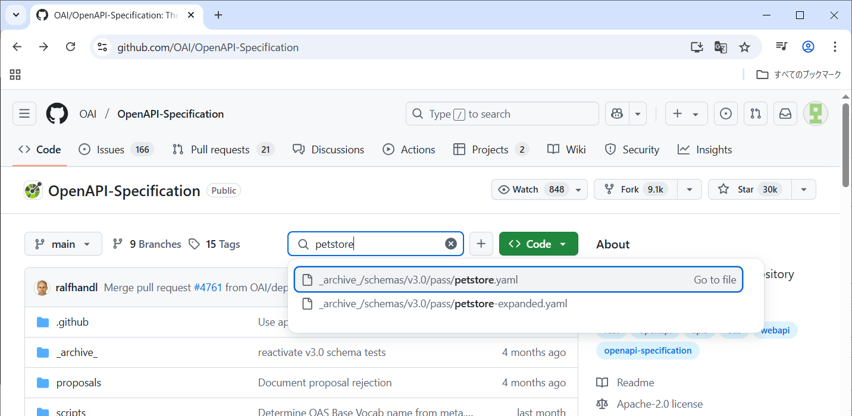Open the GitHub homepage logo
852x416 pixels.
tap(57, 114)
